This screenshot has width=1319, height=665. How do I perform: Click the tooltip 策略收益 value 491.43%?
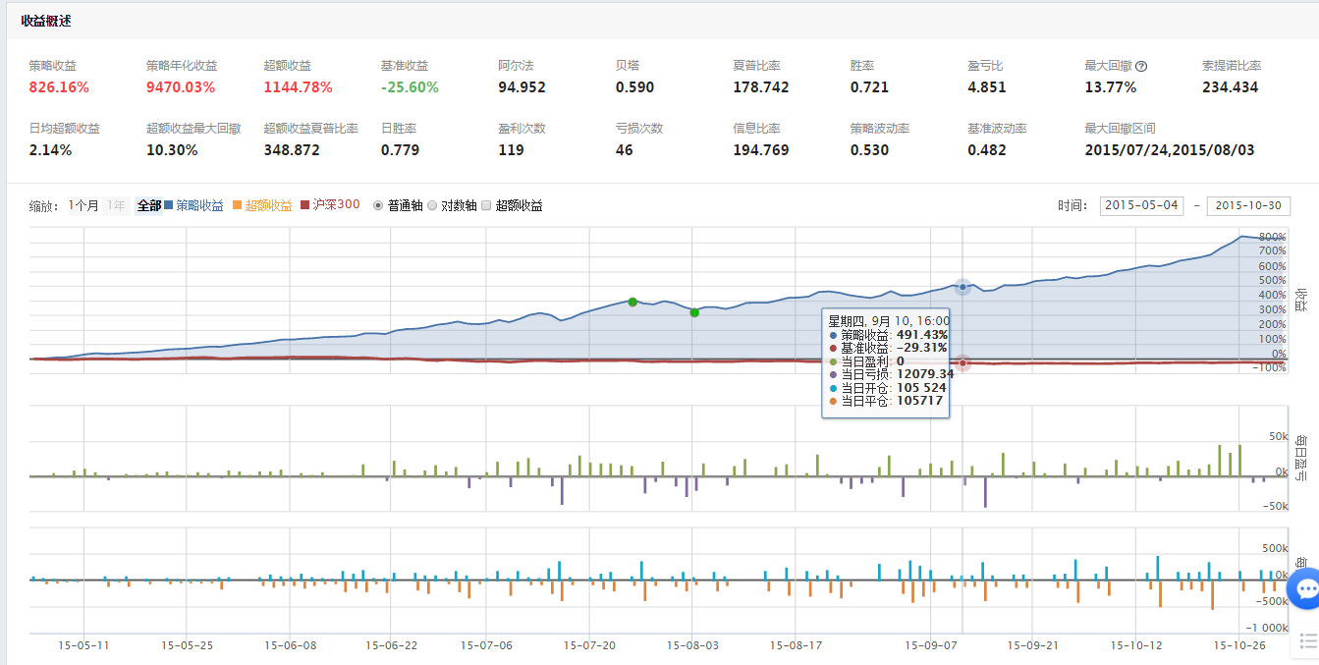pyautogui.click(x=921, y=335)
